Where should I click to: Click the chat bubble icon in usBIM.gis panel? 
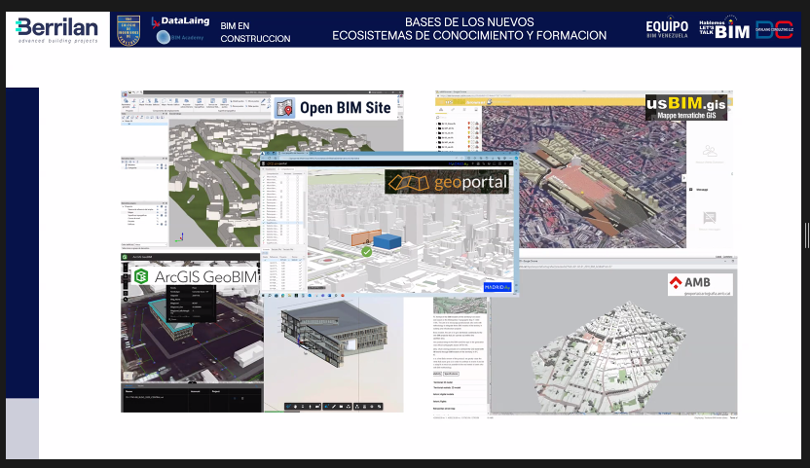click(710, 218)
